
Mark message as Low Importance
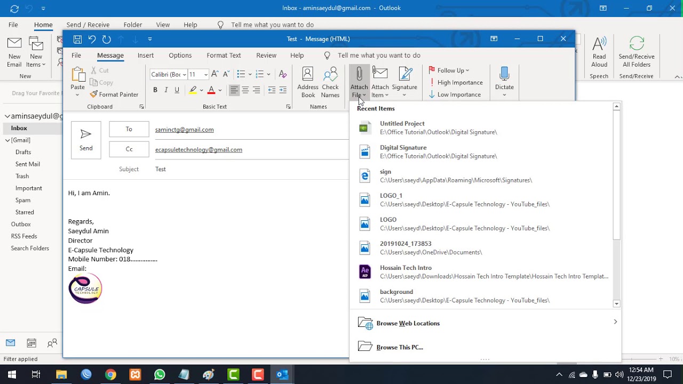(x=455, y=95)
